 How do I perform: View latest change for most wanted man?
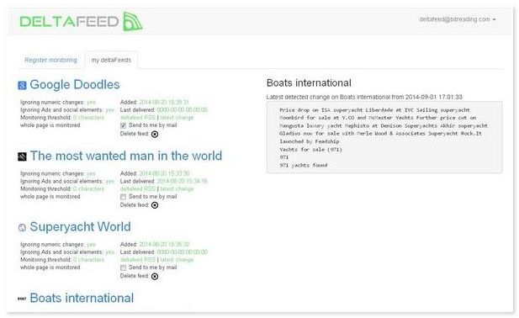click(x=177, y=188)
